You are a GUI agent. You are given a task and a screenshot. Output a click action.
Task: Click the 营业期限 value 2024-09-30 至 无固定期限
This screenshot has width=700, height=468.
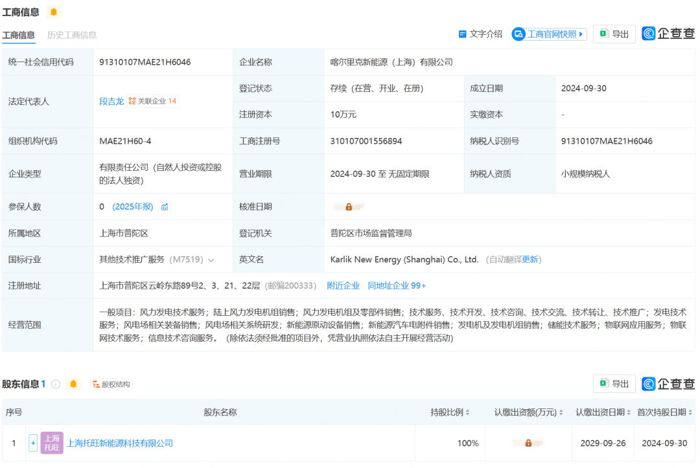coord(379,174)
